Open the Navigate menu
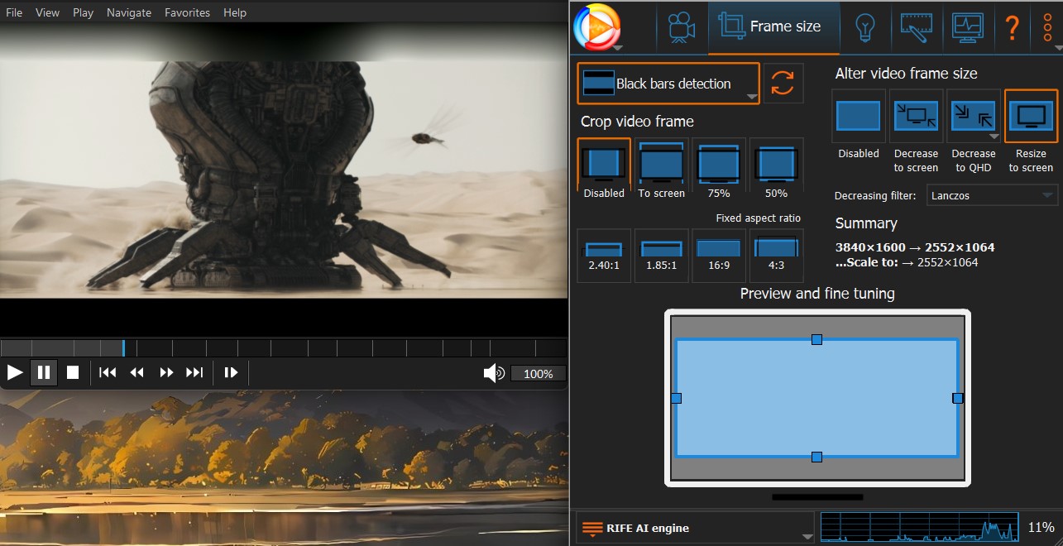Image resolution: width=1063 pixels, height=546 pixels. [x=128, y=12]
